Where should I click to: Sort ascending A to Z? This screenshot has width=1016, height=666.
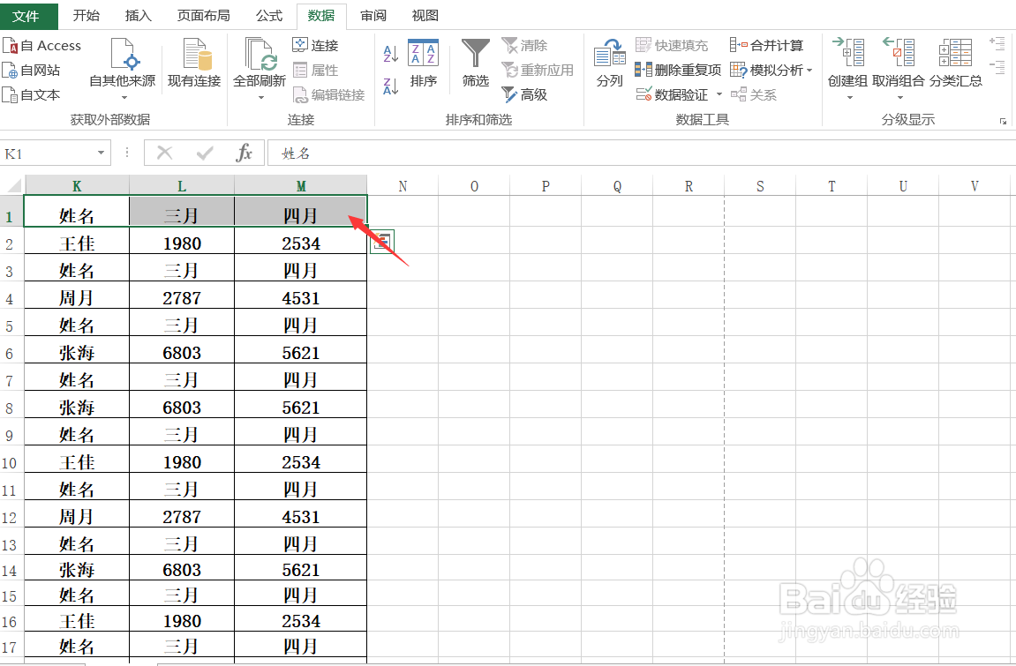click(391, 54)
